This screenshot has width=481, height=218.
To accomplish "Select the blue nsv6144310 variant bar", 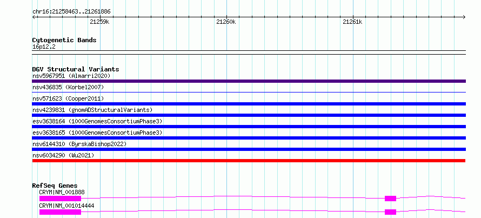I will [249, 149].
